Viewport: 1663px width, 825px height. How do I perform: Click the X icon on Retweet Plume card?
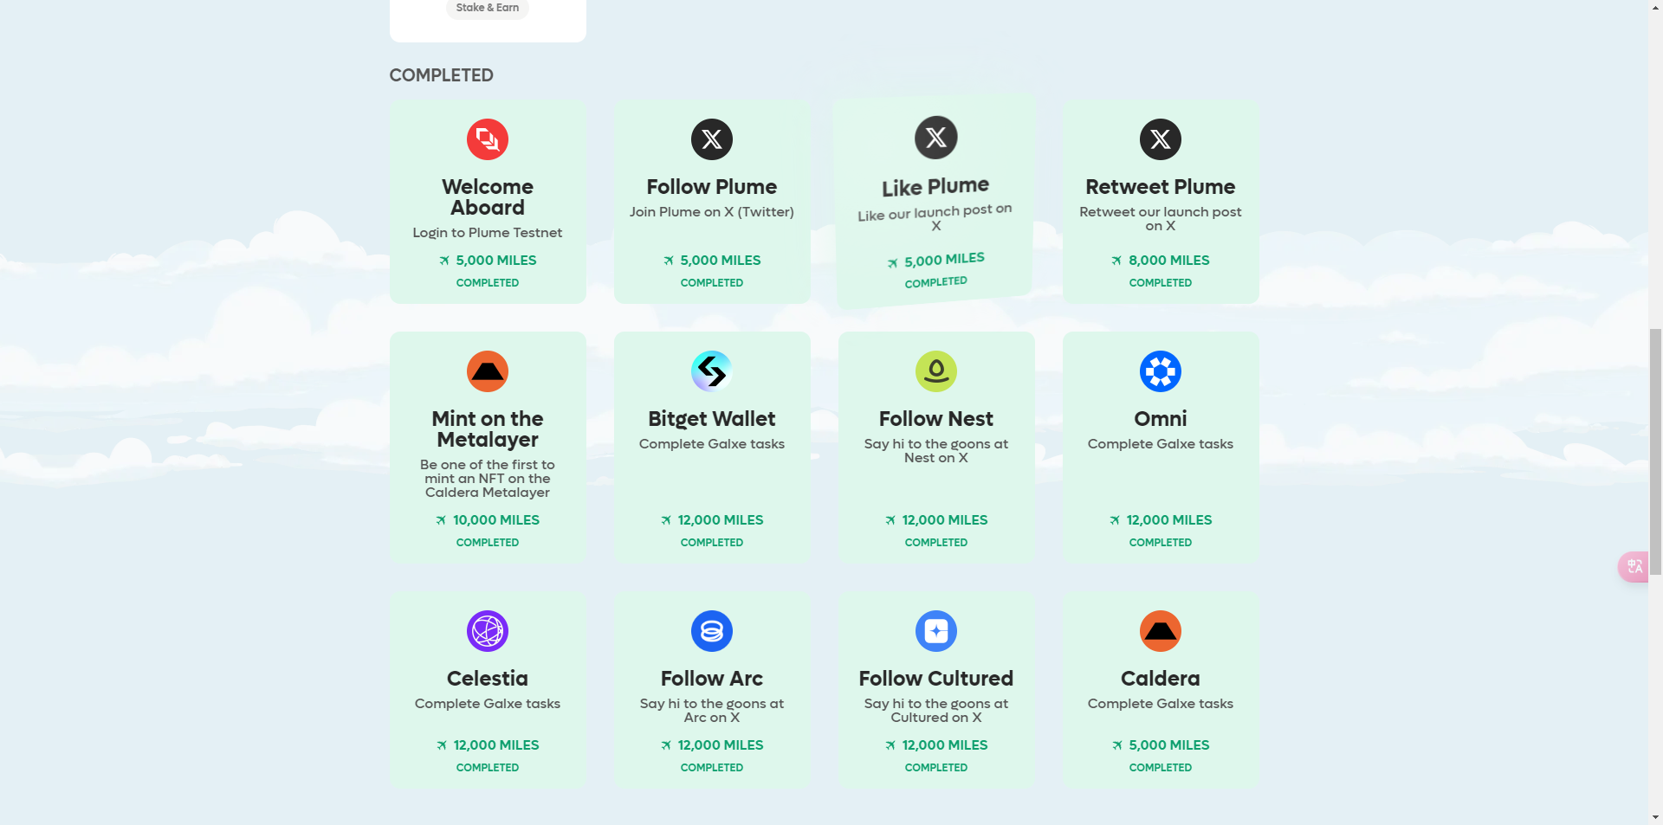click(x=1161, y=139)
